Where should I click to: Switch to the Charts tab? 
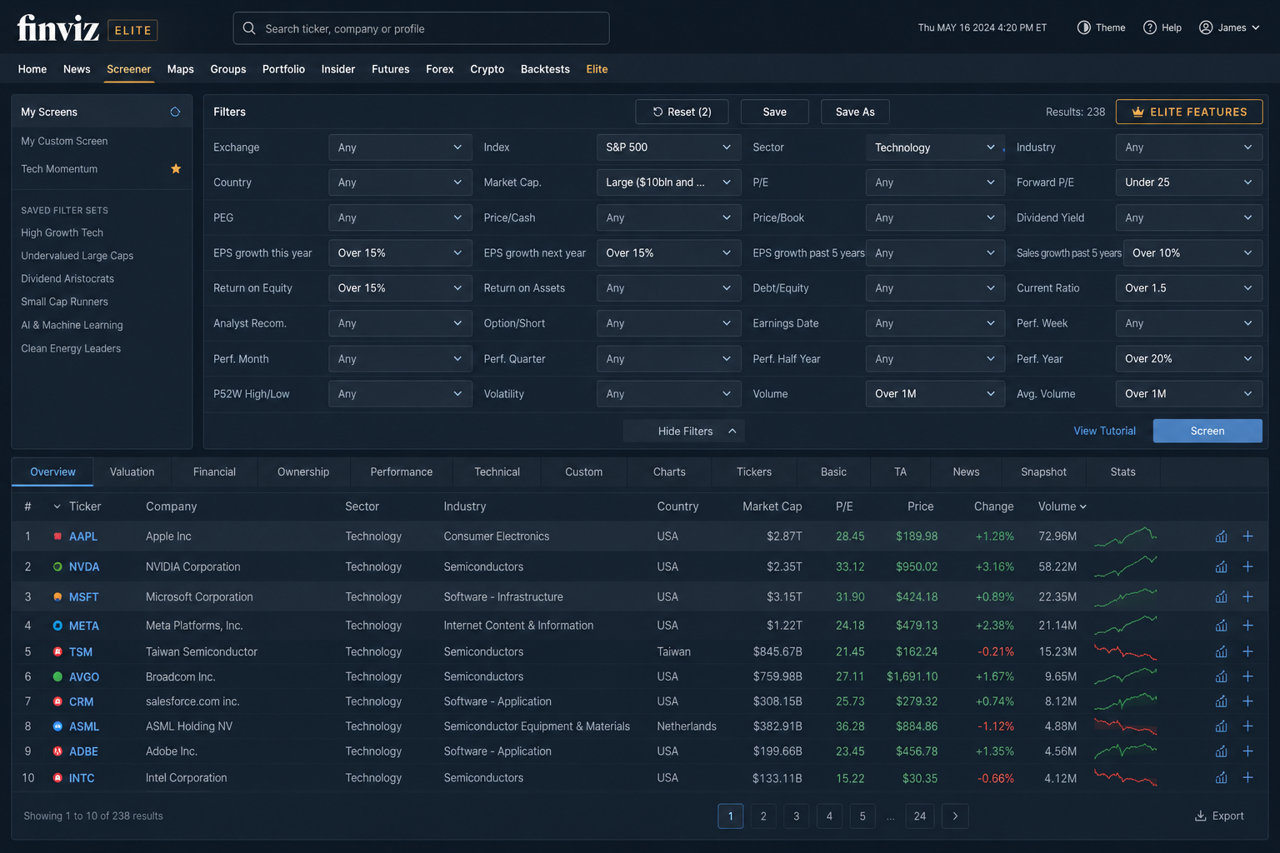669,471
